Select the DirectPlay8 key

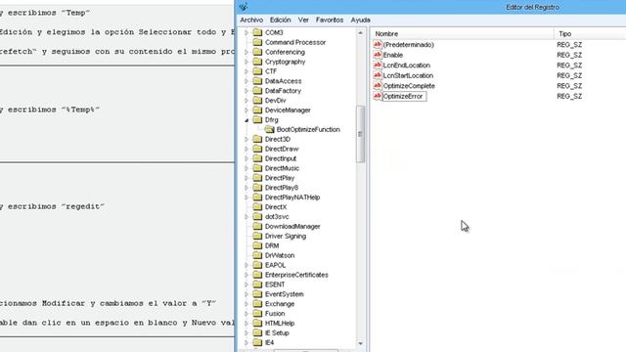point(282,188)
